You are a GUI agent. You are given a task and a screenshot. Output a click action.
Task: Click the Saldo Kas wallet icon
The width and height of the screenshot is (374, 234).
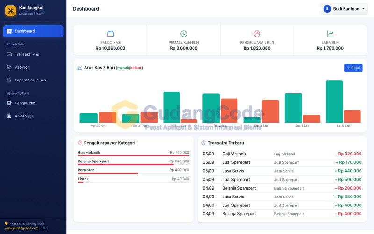click(110, 34)
